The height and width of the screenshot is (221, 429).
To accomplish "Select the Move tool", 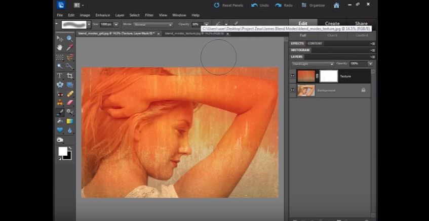I will click(x=60, y=38).
